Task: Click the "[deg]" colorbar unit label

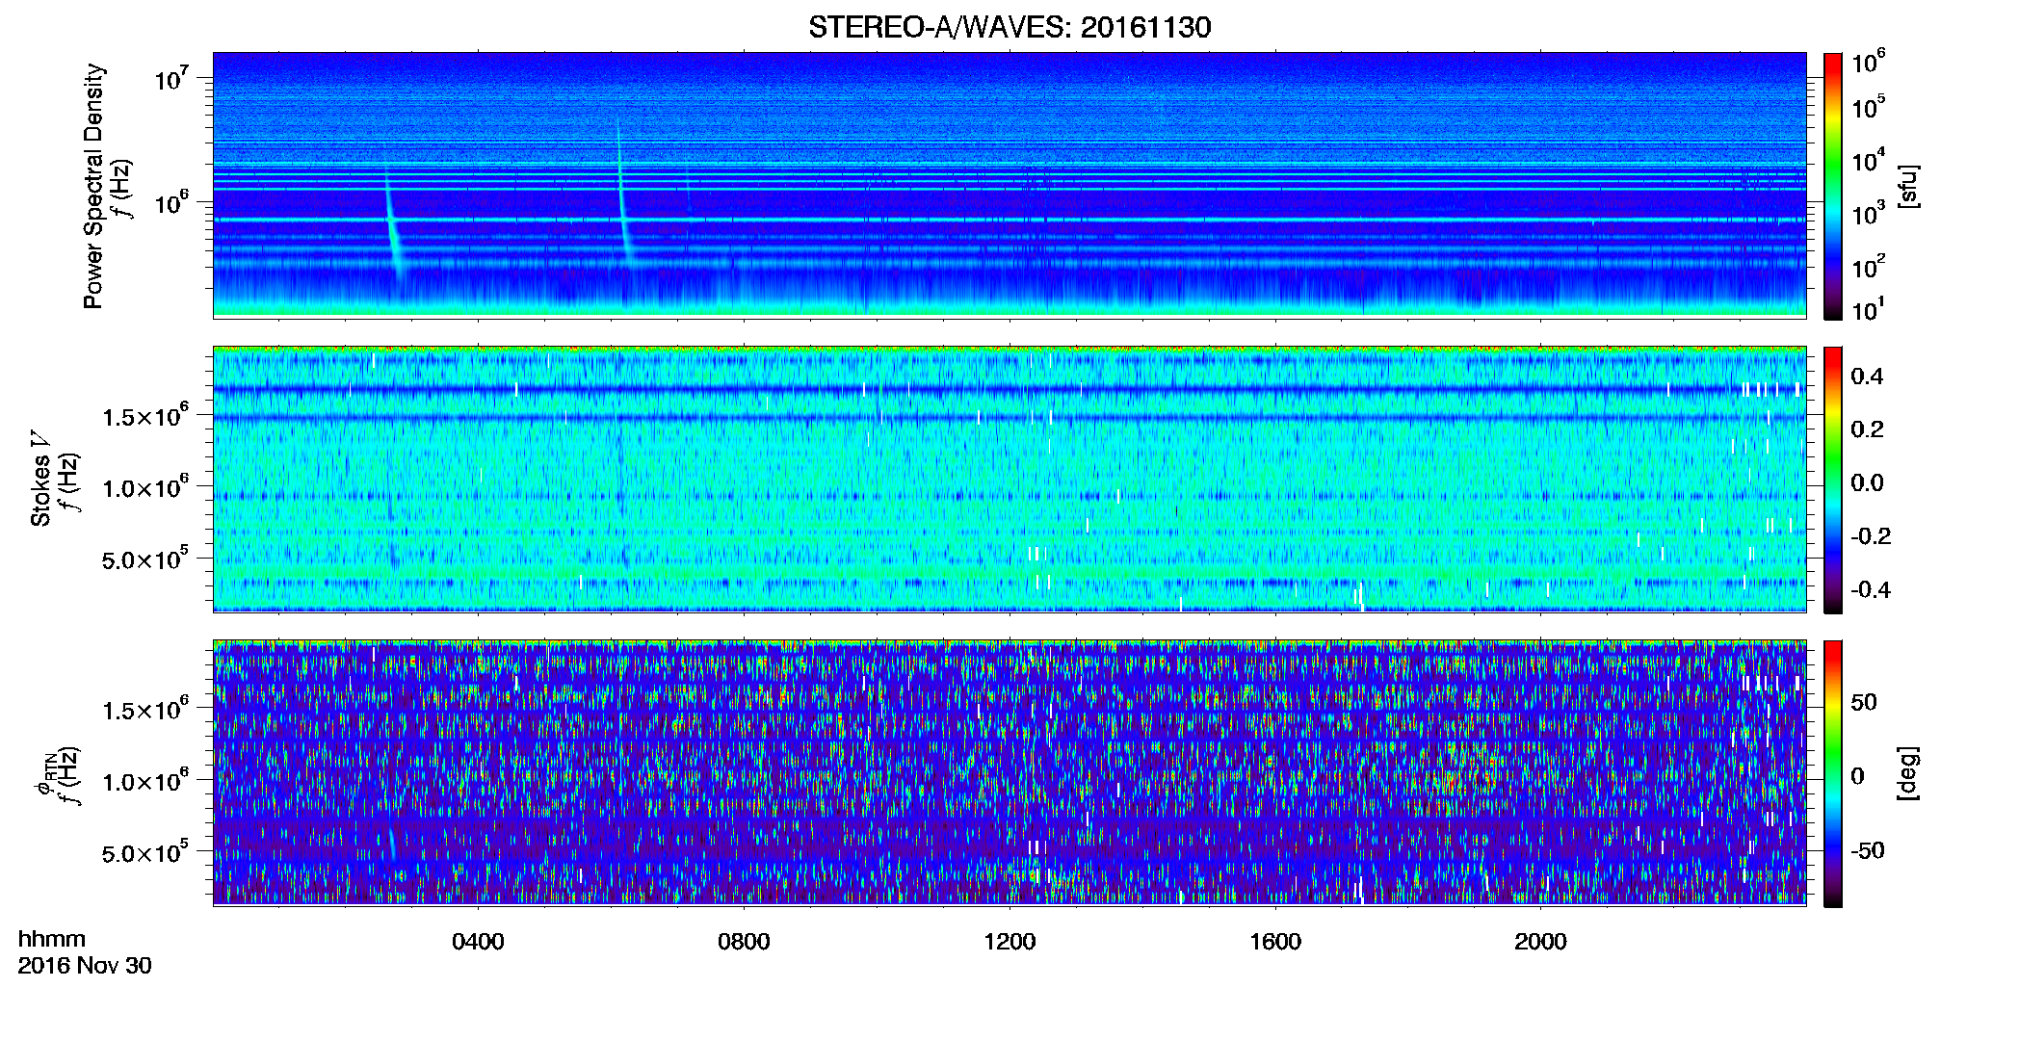Action: click(x=1908, y=773)
